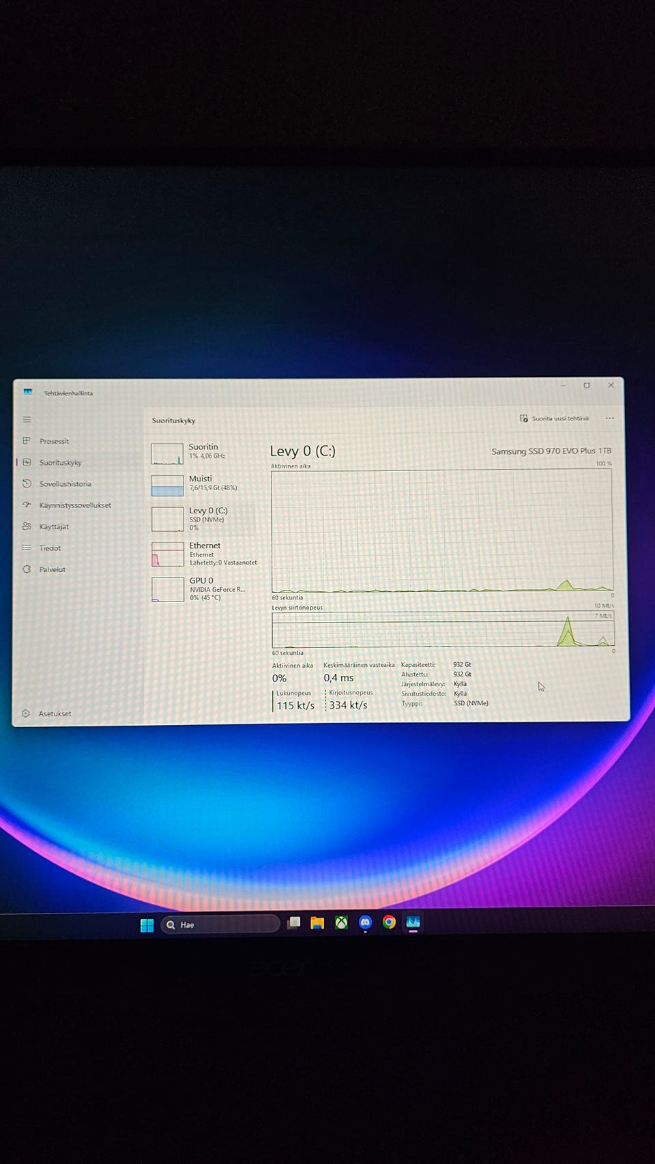Click the Task Manager title bar icon
This screenshot has height=1164, width=655.
click(x=28, y=393)
